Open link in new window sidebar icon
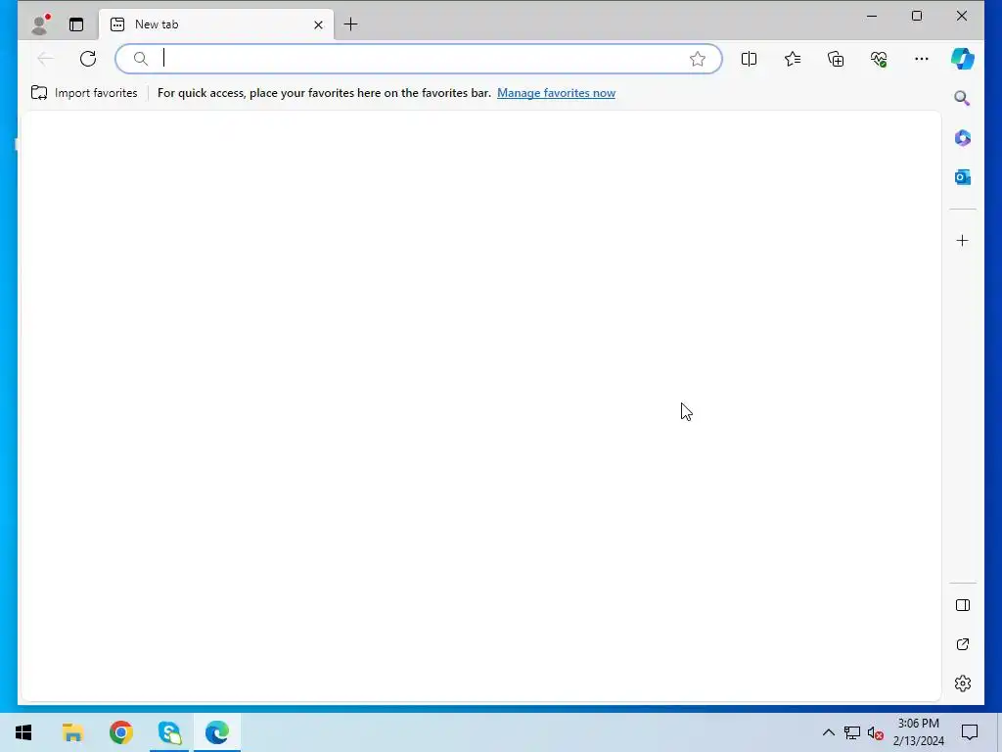This screenshot has width=1002, height=752. (963, 644)
